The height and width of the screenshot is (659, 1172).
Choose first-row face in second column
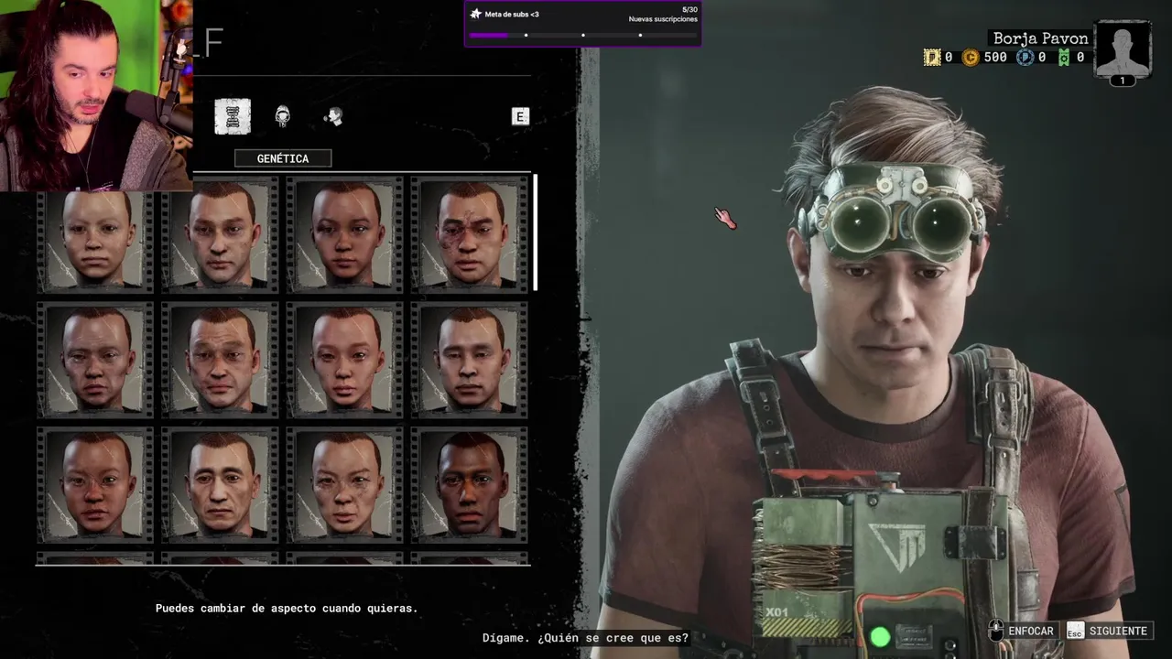tap(220, 235)
